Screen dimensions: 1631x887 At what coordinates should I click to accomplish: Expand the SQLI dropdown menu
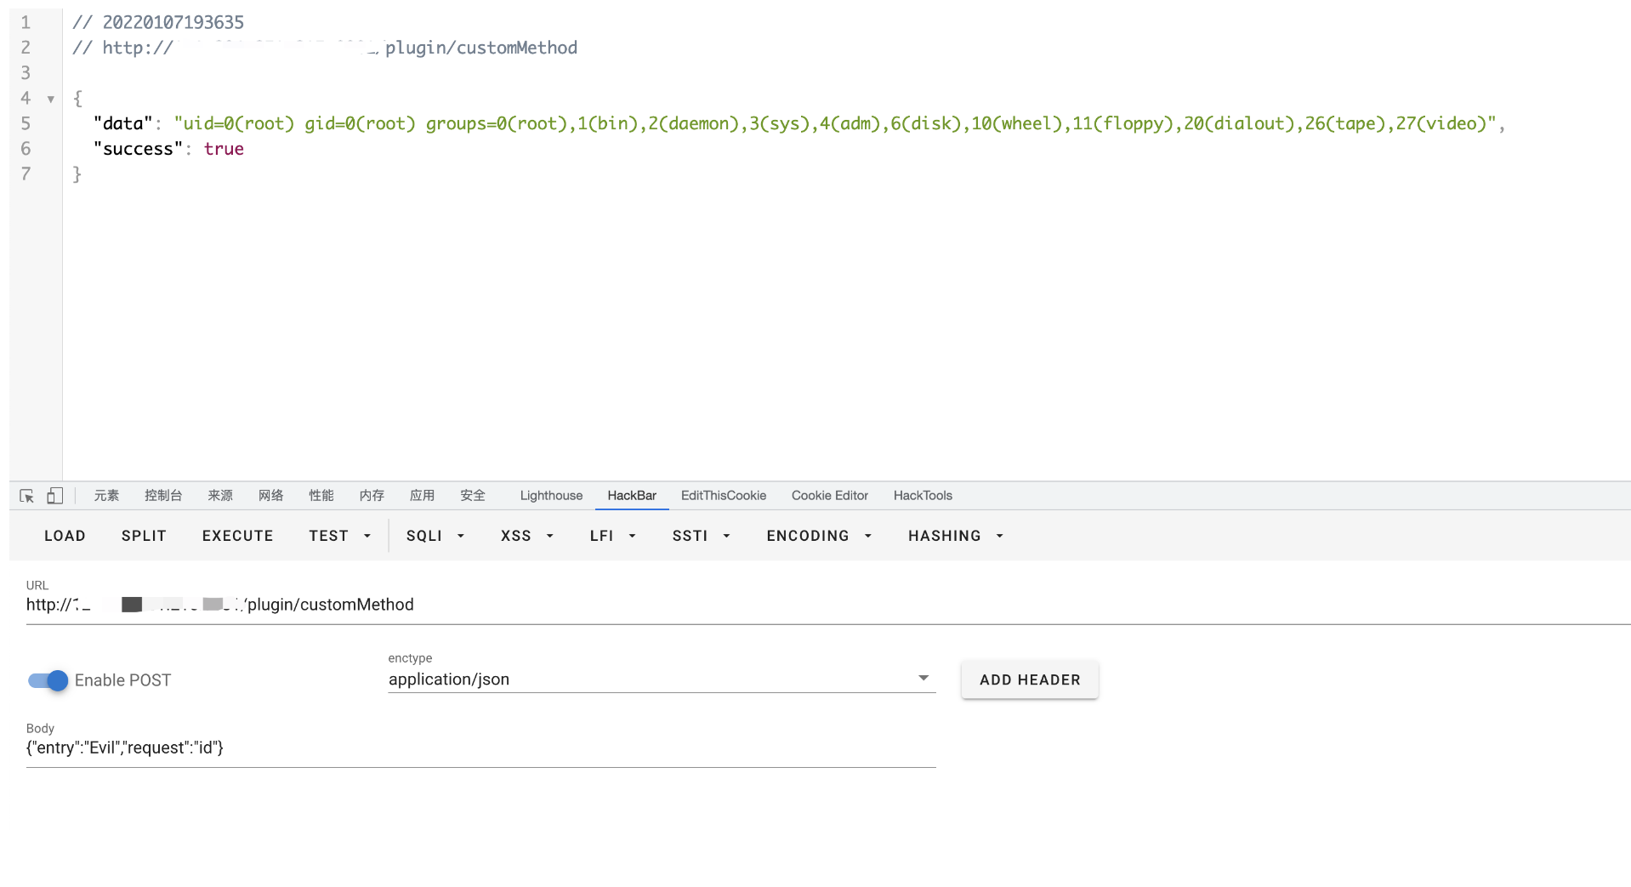[x=435, y=536]
